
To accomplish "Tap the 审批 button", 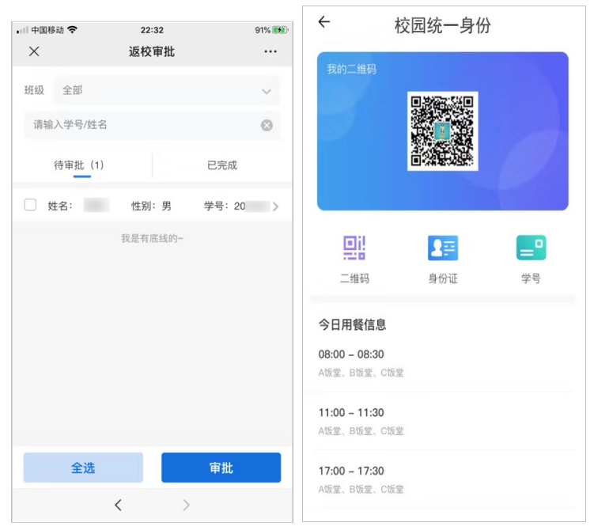I will point(221,468).
